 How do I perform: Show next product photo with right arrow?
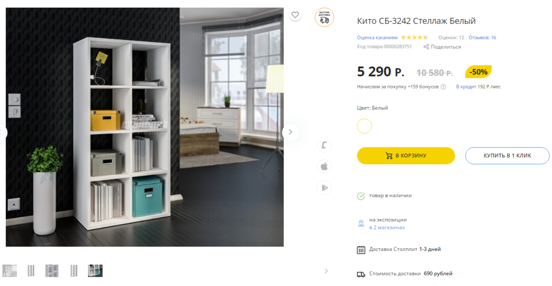point(290,132)
